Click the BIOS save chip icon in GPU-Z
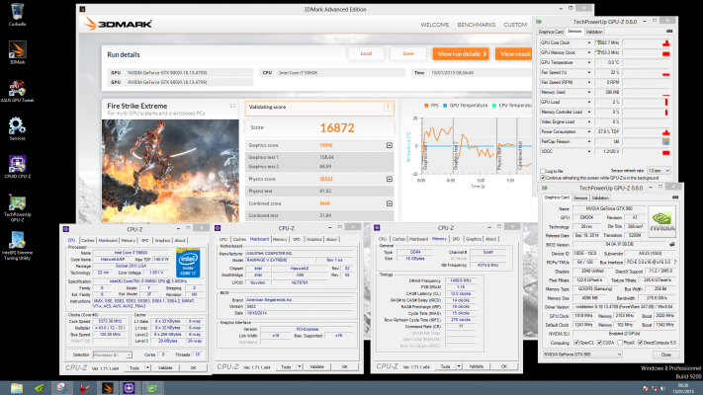Screen dimensions: 703x395 point(671,245)
